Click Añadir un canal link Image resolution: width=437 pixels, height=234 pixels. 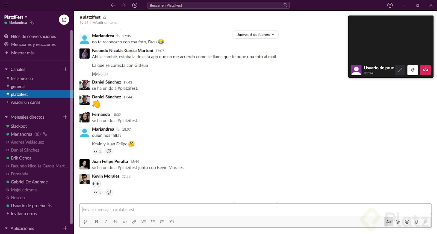(25, 102)
